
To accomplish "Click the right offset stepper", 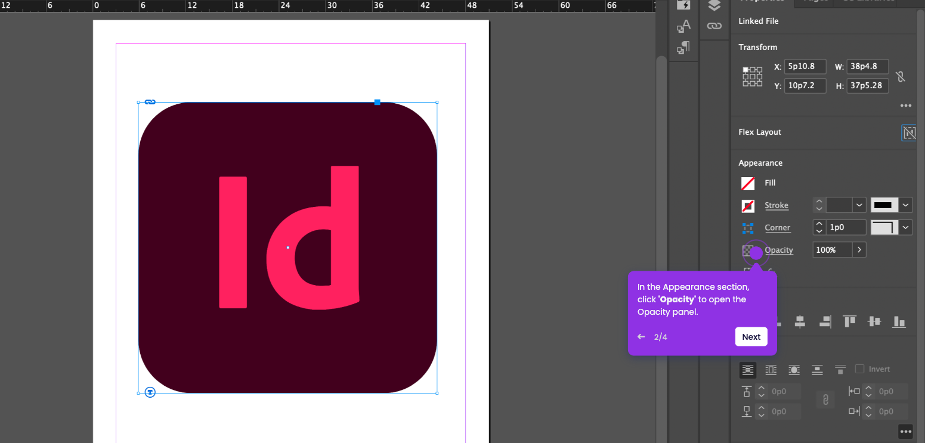I will (868, 411).
